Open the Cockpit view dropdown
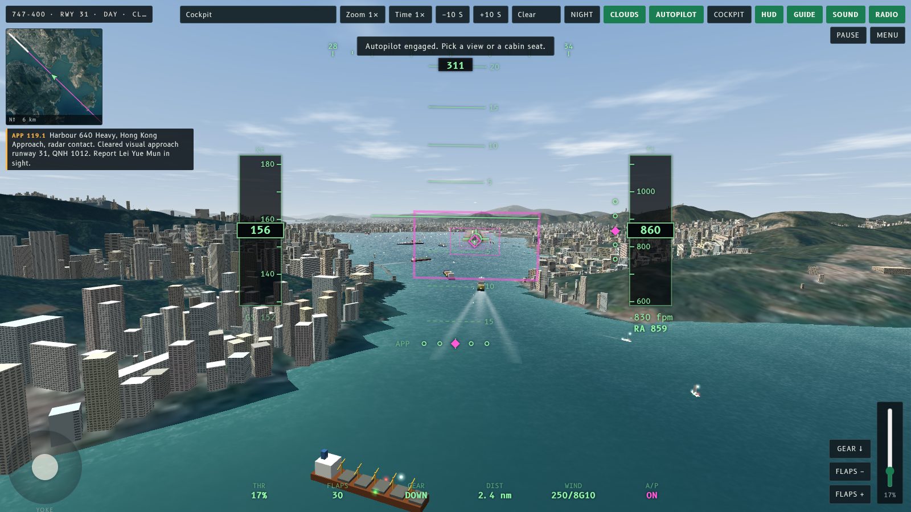The image size is (911, 512). click(x=258, y=14)
